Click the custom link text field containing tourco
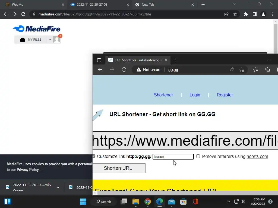278x208 pixels. coord(173,157)
